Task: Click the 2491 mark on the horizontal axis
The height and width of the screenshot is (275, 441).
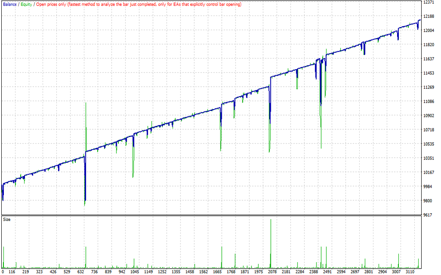Action: point(327,272)
